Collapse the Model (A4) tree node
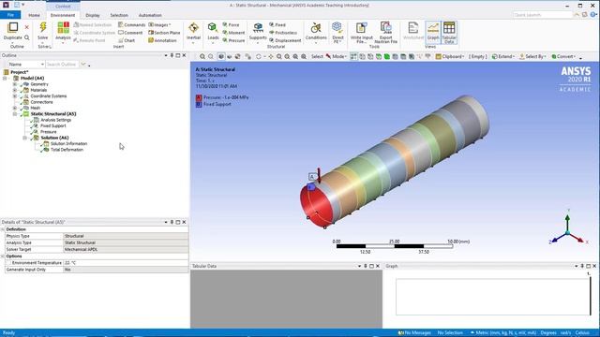Viewport: 600px width, 337px height. (5, 78)
